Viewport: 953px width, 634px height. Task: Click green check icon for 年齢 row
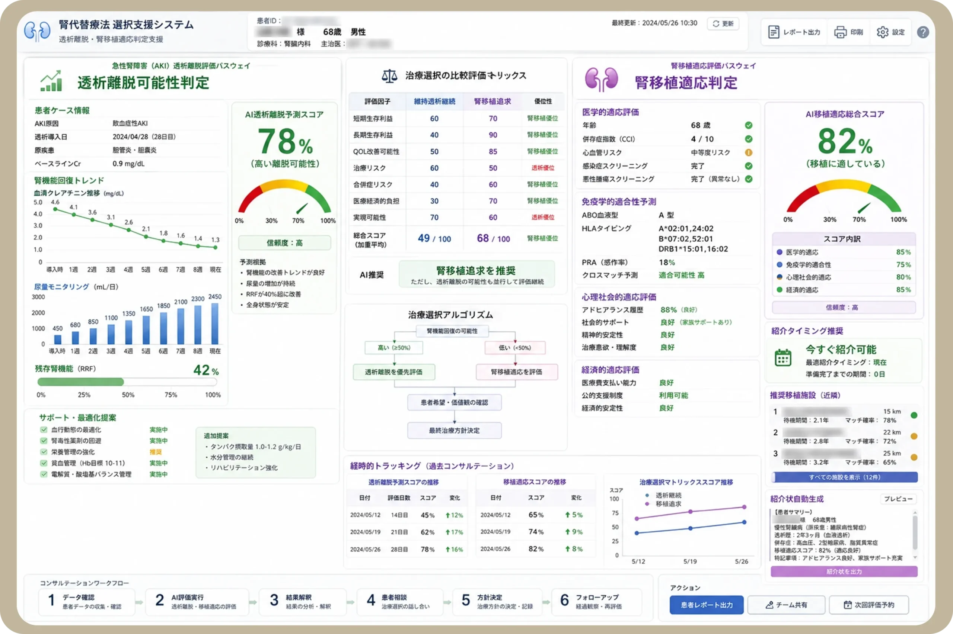click(749, 125)
